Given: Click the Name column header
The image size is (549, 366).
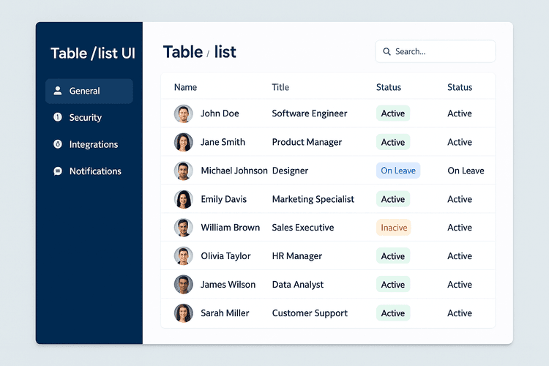Looking at the screenshot, I should (185, 87).
